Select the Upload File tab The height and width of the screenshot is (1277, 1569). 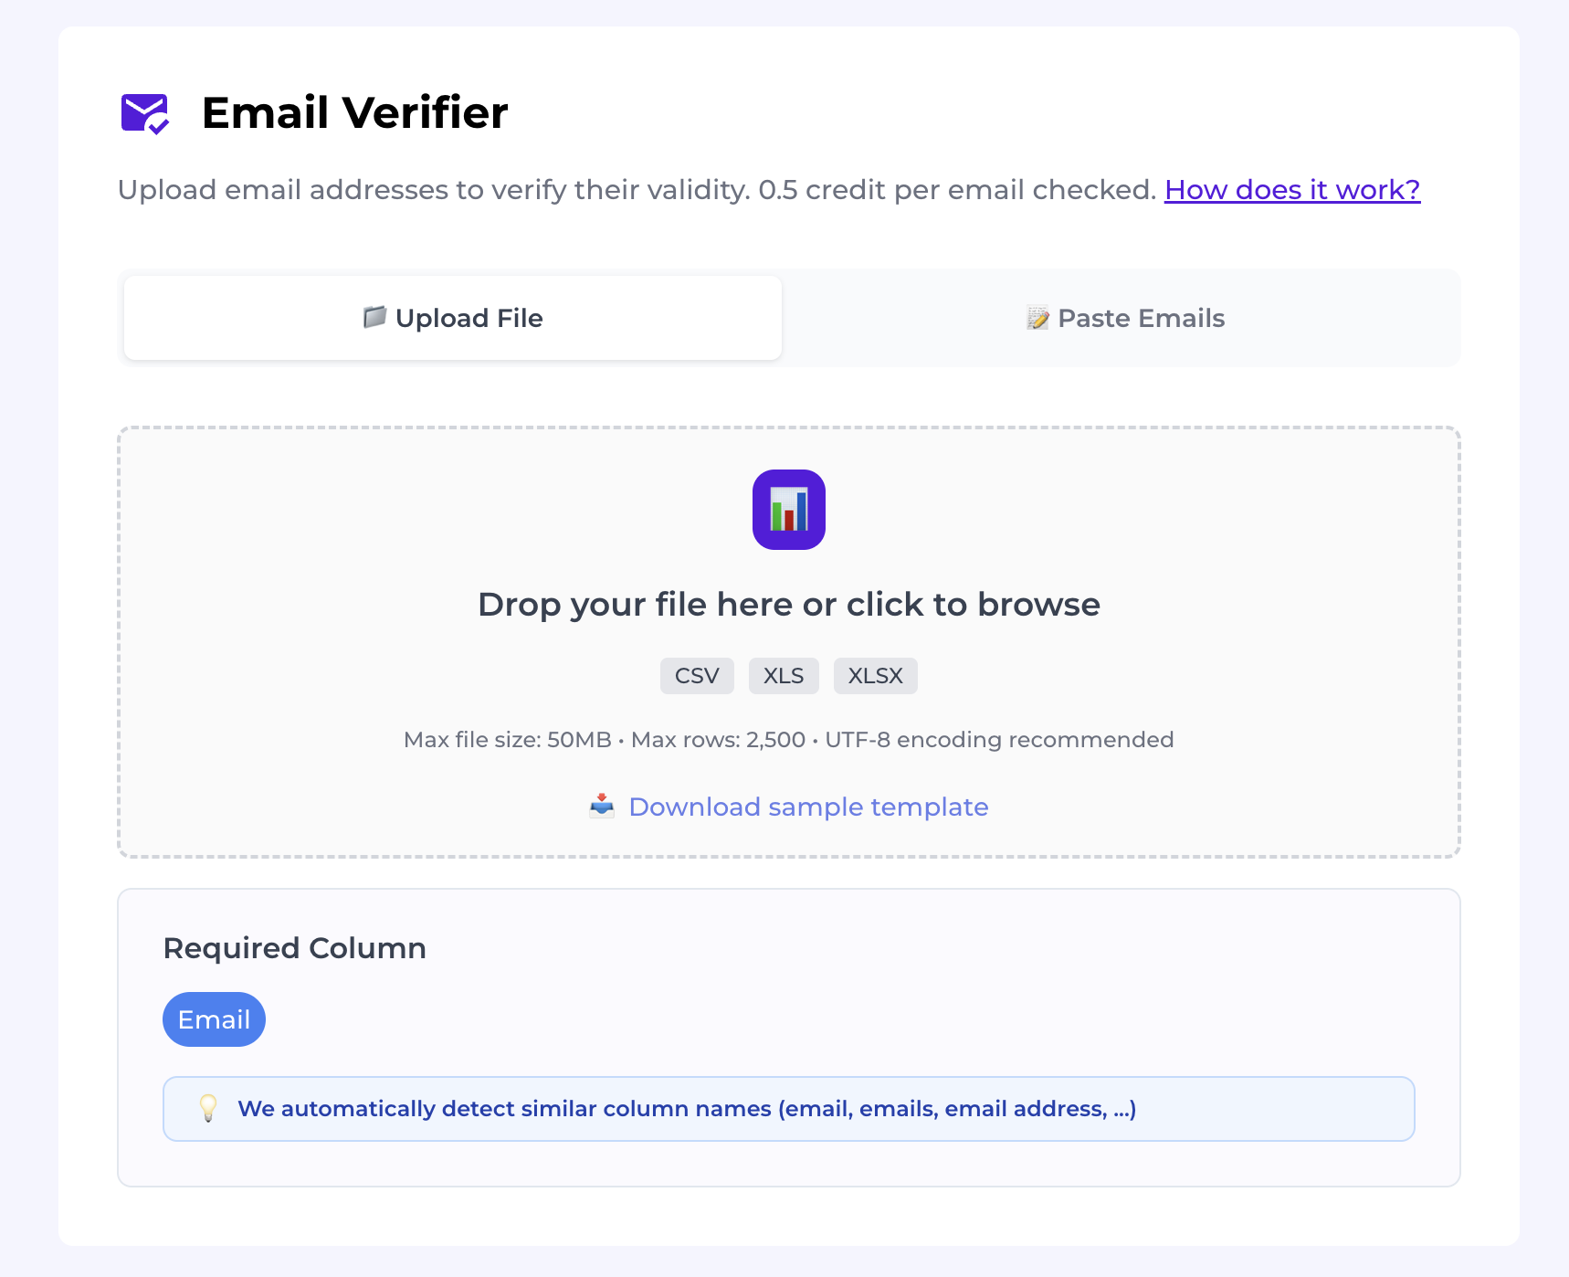(452, 318)
